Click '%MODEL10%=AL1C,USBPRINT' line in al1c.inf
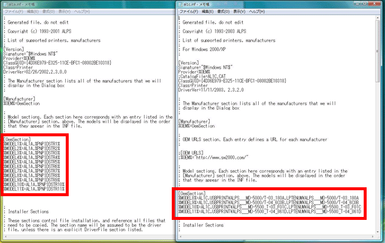385x243 pixels. [x=269, y=207]
